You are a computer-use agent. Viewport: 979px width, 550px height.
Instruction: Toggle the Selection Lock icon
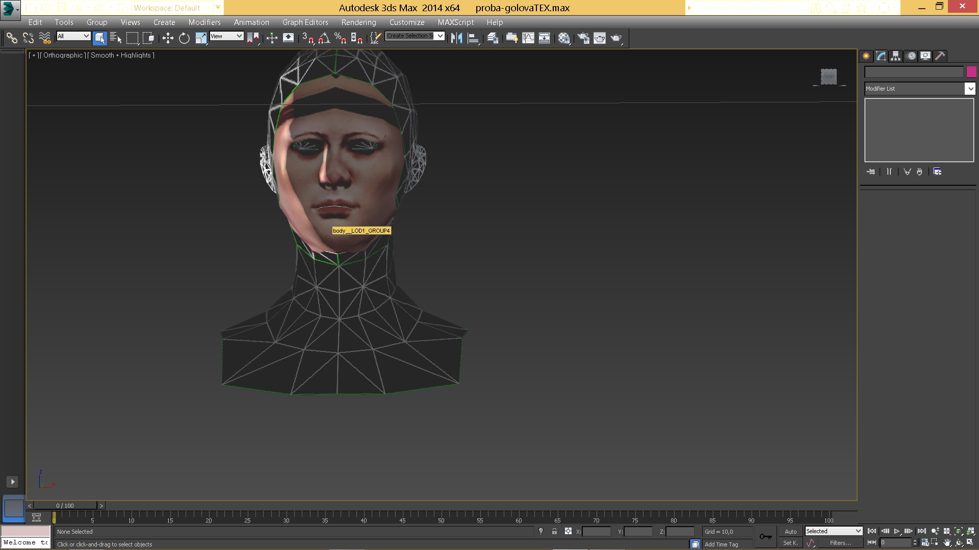click(x=554, y=531)
